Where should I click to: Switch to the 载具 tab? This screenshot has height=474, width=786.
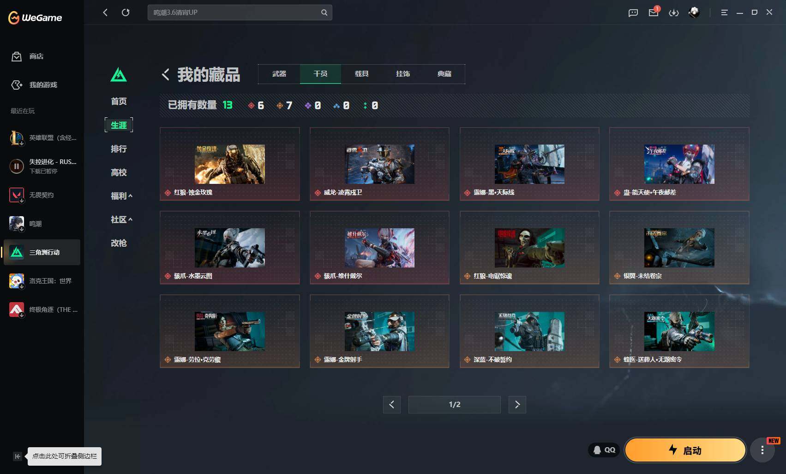pos(362,74)
